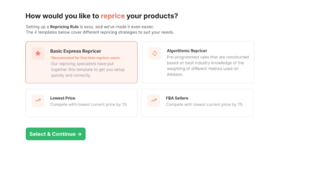Viewport: 313px width, 169px height.
Task: Click the arrow inside Select & Continue
Action: [80, 134]
